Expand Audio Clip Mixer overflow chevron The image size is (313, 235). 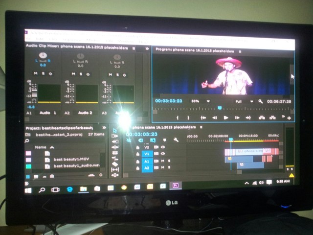point(147,49)
